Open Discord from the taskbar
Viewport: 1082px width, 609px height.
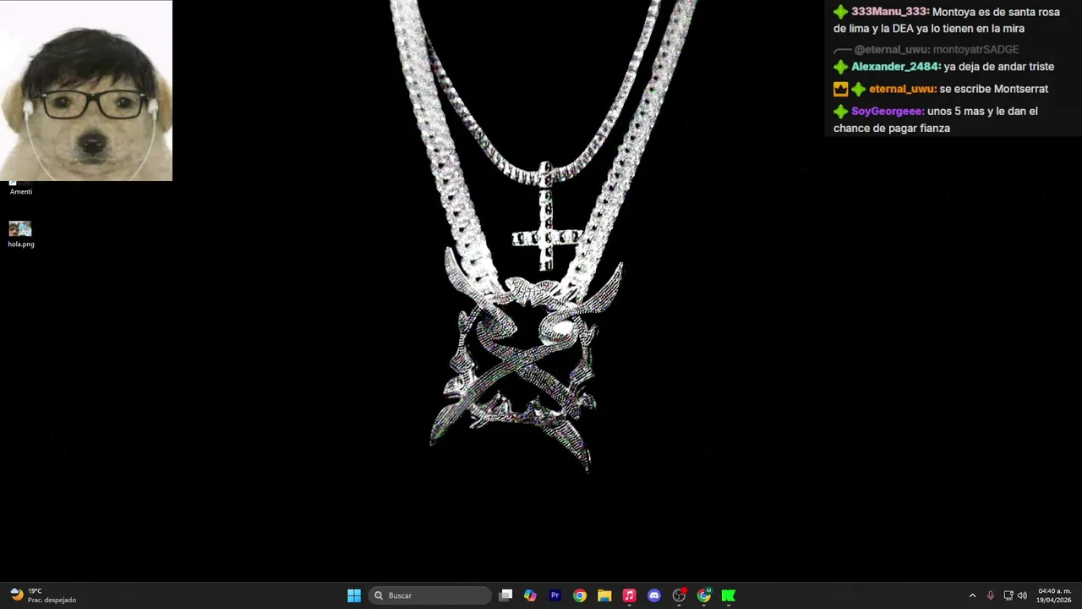point(653,595)
